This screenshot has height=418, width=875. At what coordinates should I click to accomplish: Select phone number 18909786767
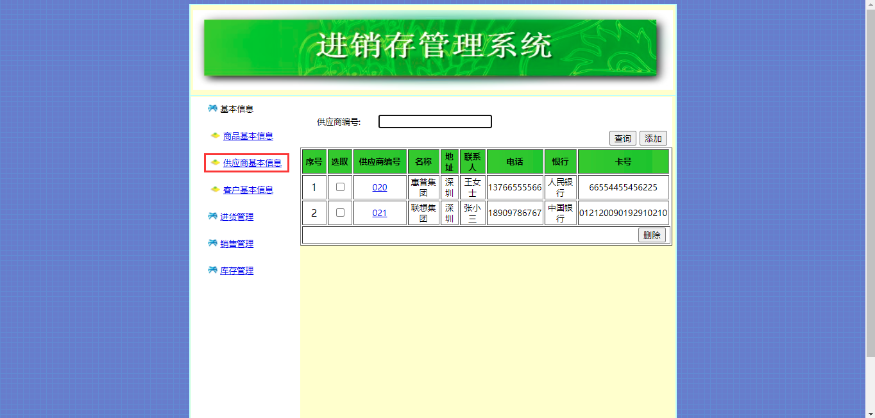[x=514, y=213]
